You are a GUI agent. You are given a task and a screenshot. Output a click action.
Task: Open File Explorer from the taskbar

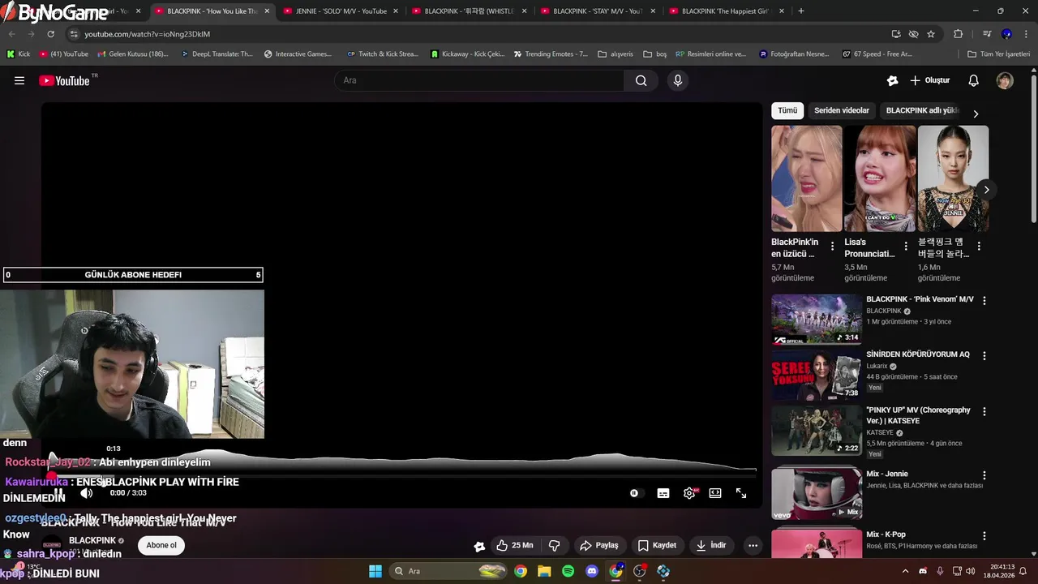pos(544,571)
